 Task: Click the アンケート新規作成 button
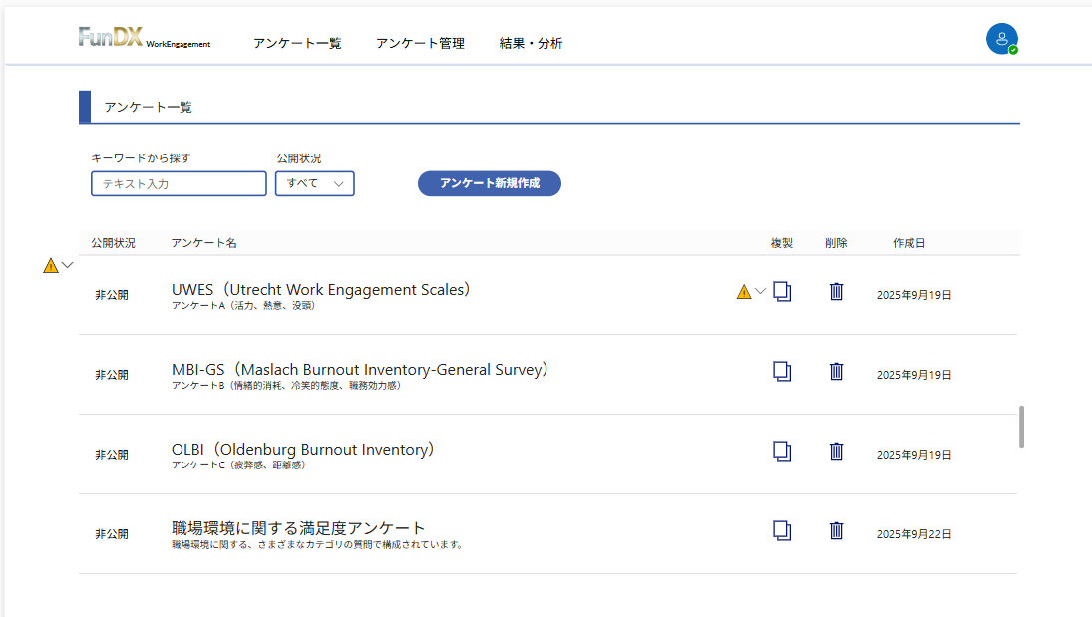(489, 183)
